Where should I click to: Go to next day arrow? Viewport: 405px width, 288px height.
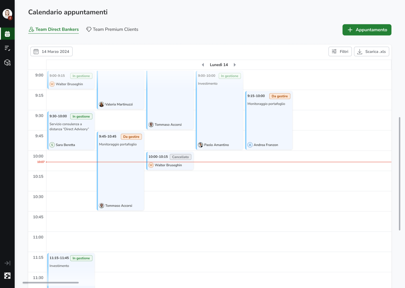235,65
